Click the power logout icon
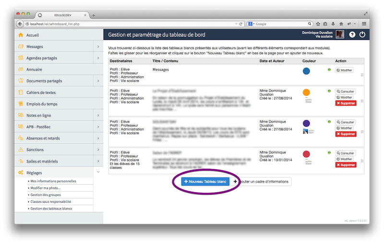Viewport: 384px width, 244px height. [x=362, y=35]
